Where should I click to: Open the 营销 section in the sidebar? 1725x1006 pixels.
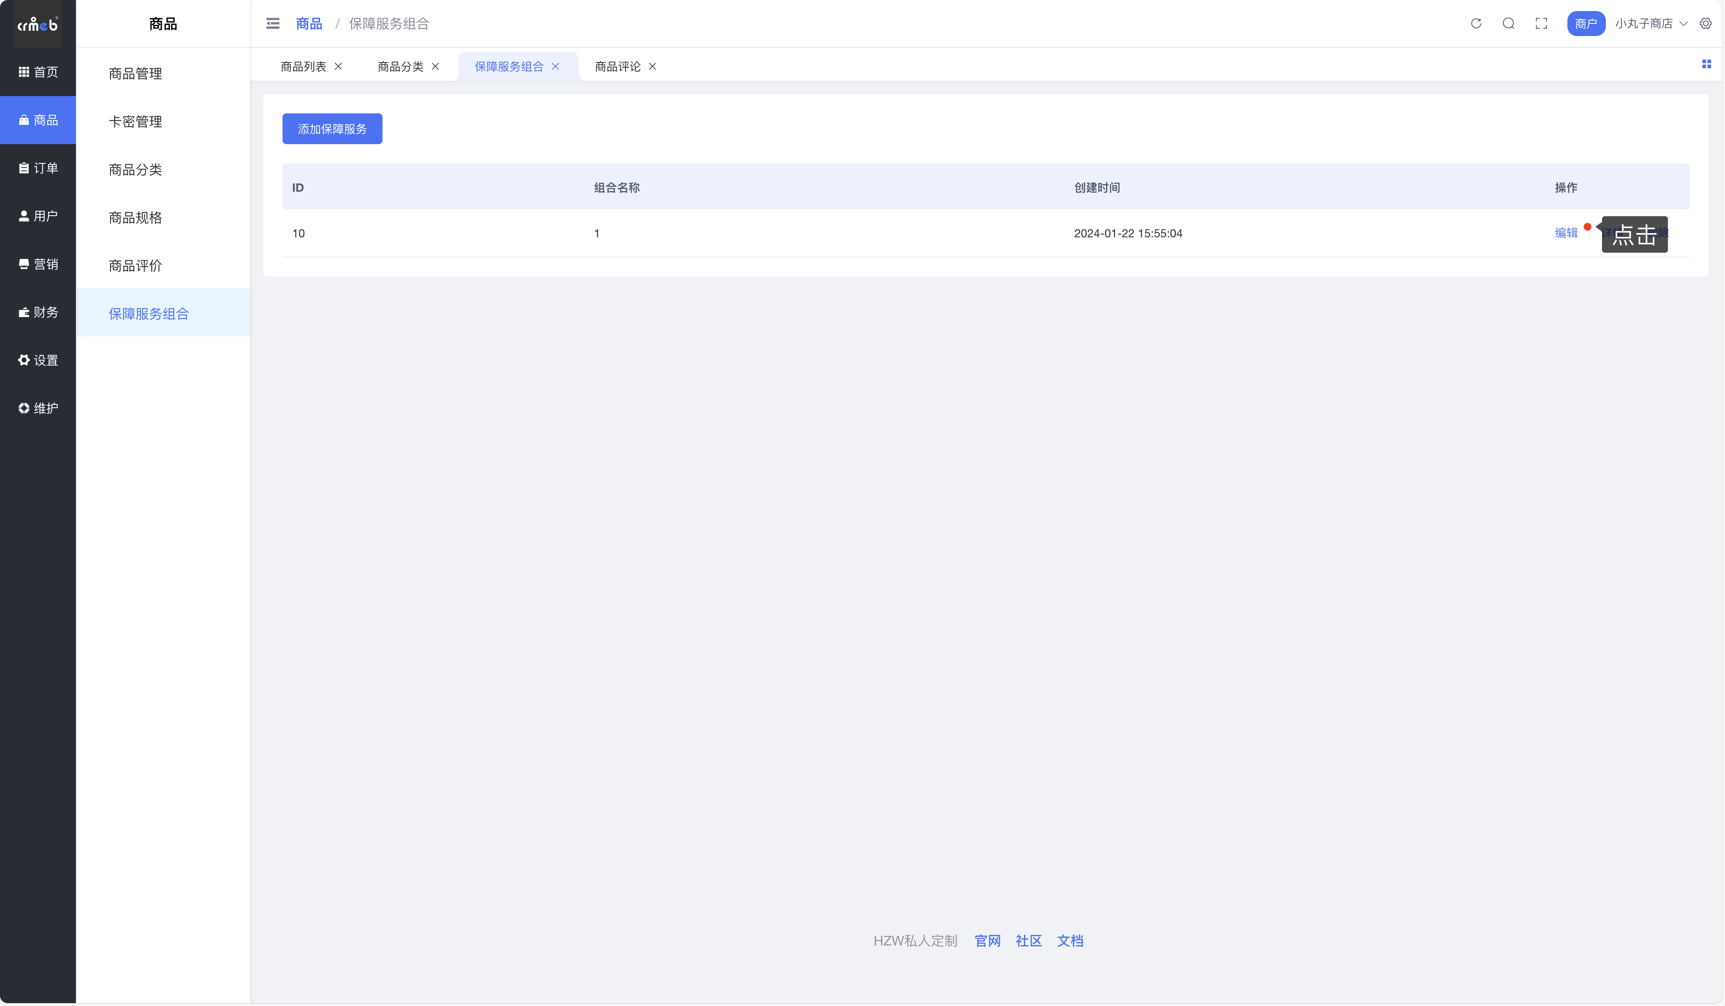pyautogui.click(x=37, y=264)
